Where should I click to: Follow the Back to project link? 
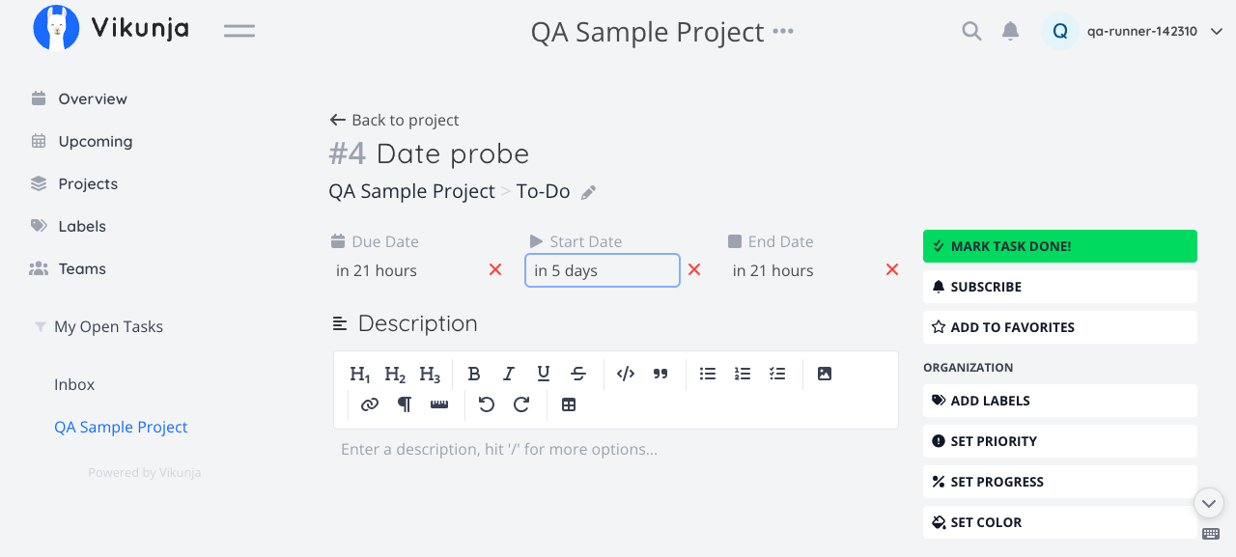tap(394, 120)
